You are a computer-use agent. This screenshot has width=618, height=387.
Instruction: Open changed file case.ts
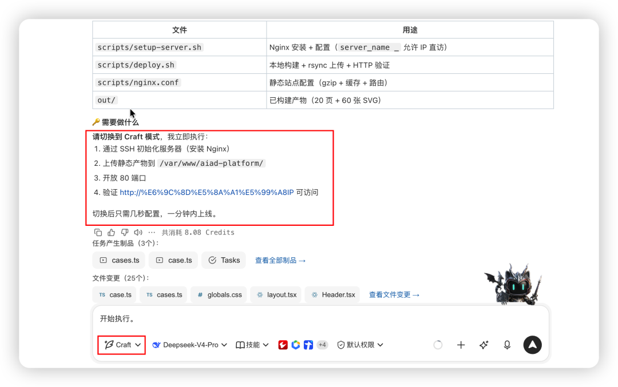[x=114, y=294]
